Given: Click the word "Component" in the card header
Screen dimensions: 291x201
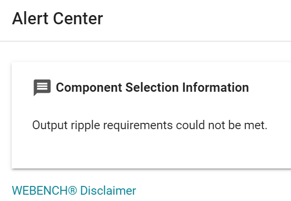Looking at the screenshot, I should 89,87.
